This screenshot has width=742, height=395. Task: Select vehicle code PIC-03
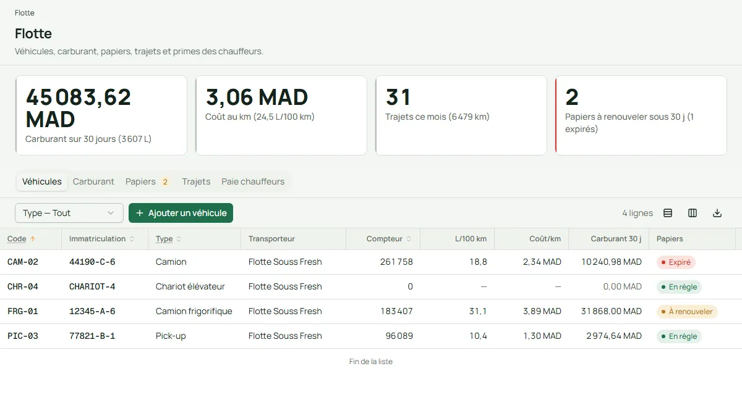click(23, 336)
